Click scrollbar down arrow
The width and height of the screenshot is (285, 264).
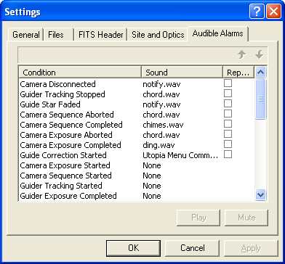[x=261, y=194]
